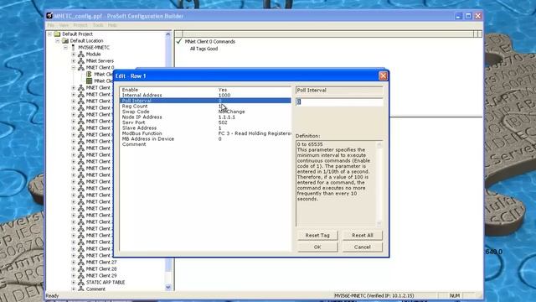Click the FC 3 - Read Holding Registers value
This screenshot has width=536, height=302.
(x=255, y=133)
